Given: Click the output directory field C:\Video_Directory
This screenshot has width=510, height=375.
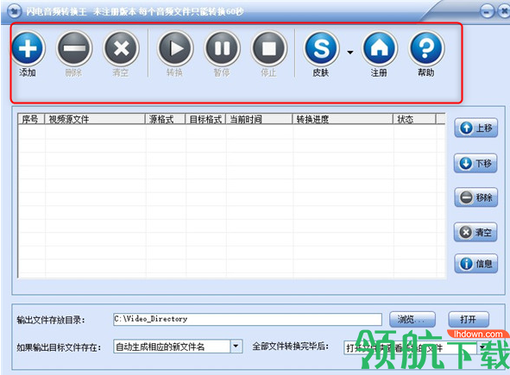Looking at the screenshot, I should pos(248,319).
